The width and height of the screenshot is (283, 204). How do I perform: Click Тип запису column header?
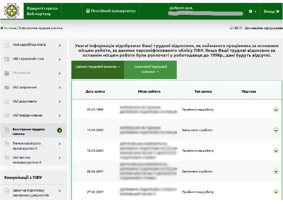click(203, 91)
